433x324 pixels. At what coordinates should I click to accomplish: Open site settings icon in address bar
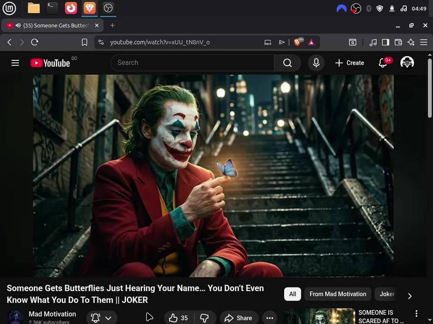click(x=101, y=42)
